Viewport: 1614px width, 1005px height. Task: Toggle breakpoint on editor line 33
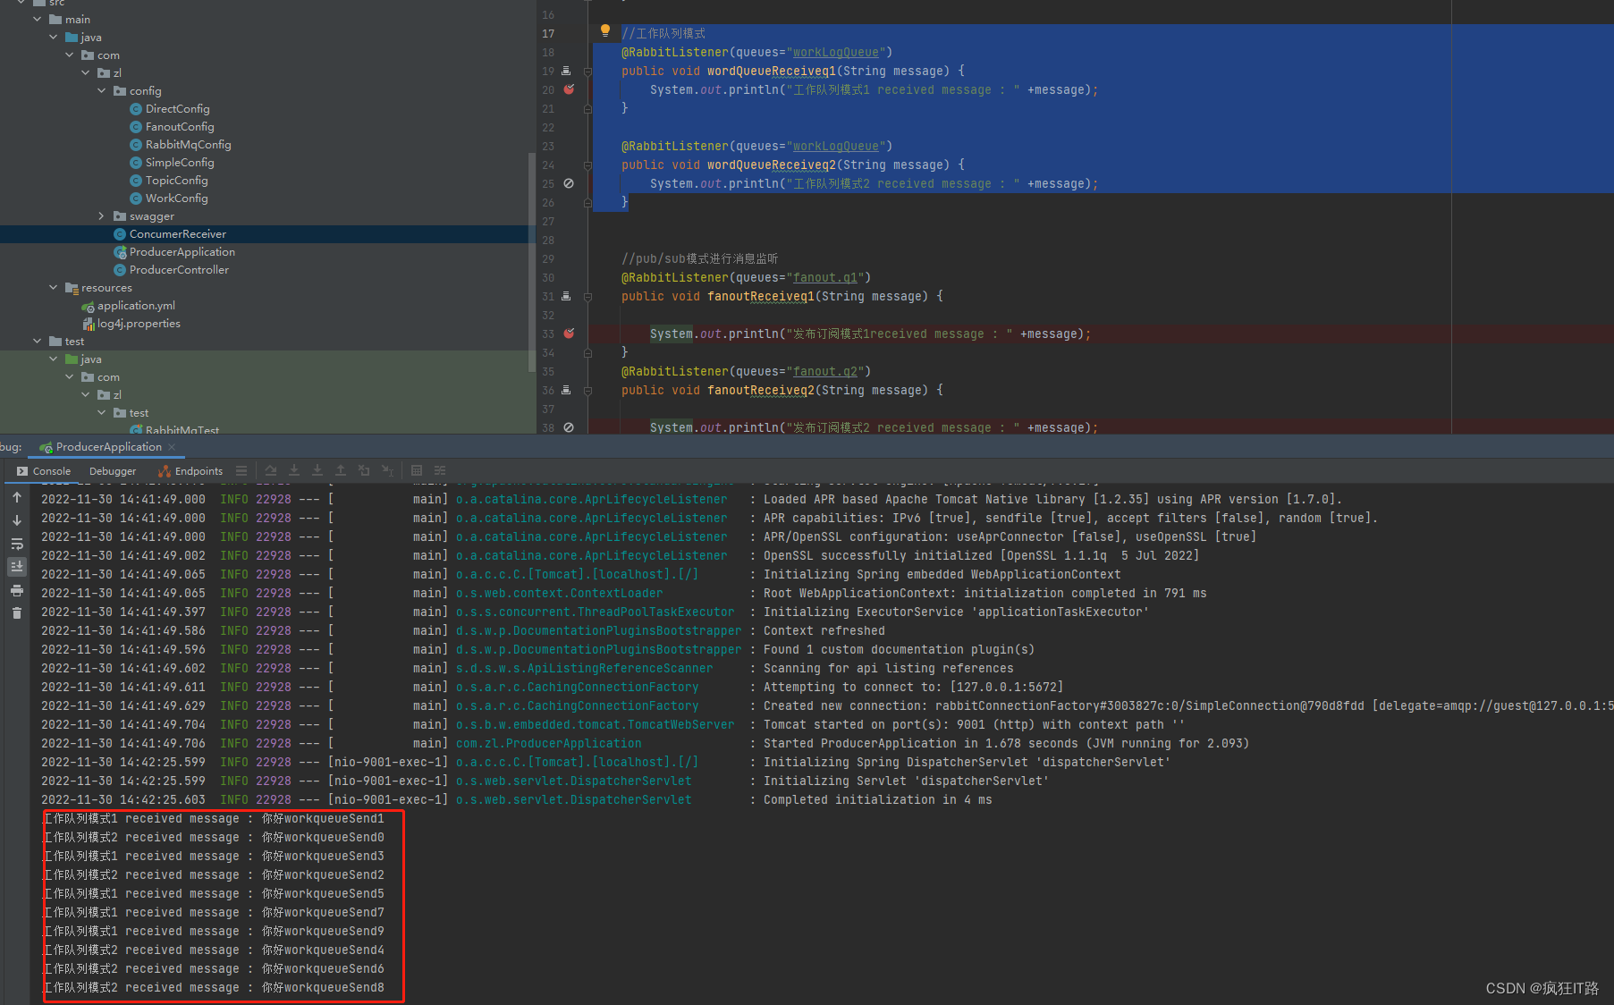pyautogui.click(x=569, y=334)
